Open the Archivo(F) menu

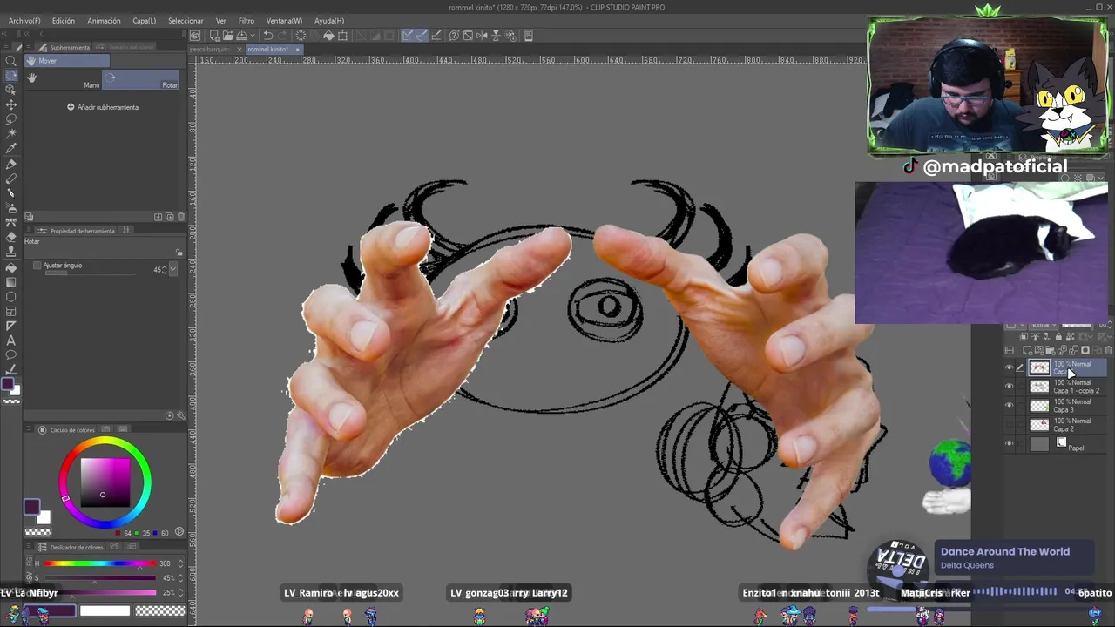coord(24,20)
